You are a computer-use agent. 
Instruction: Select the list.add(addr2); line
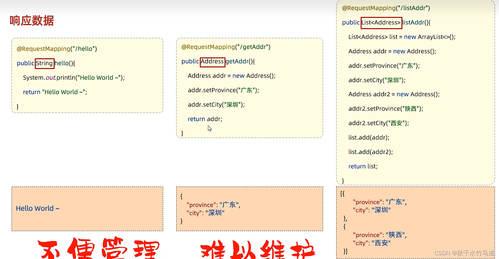(x=370, y=152)
